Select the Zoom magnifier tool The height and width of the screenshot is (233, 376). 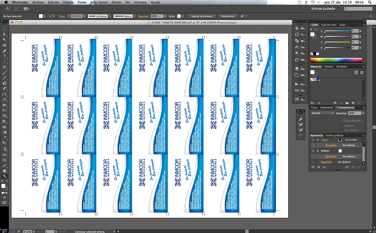coord(4,176)
